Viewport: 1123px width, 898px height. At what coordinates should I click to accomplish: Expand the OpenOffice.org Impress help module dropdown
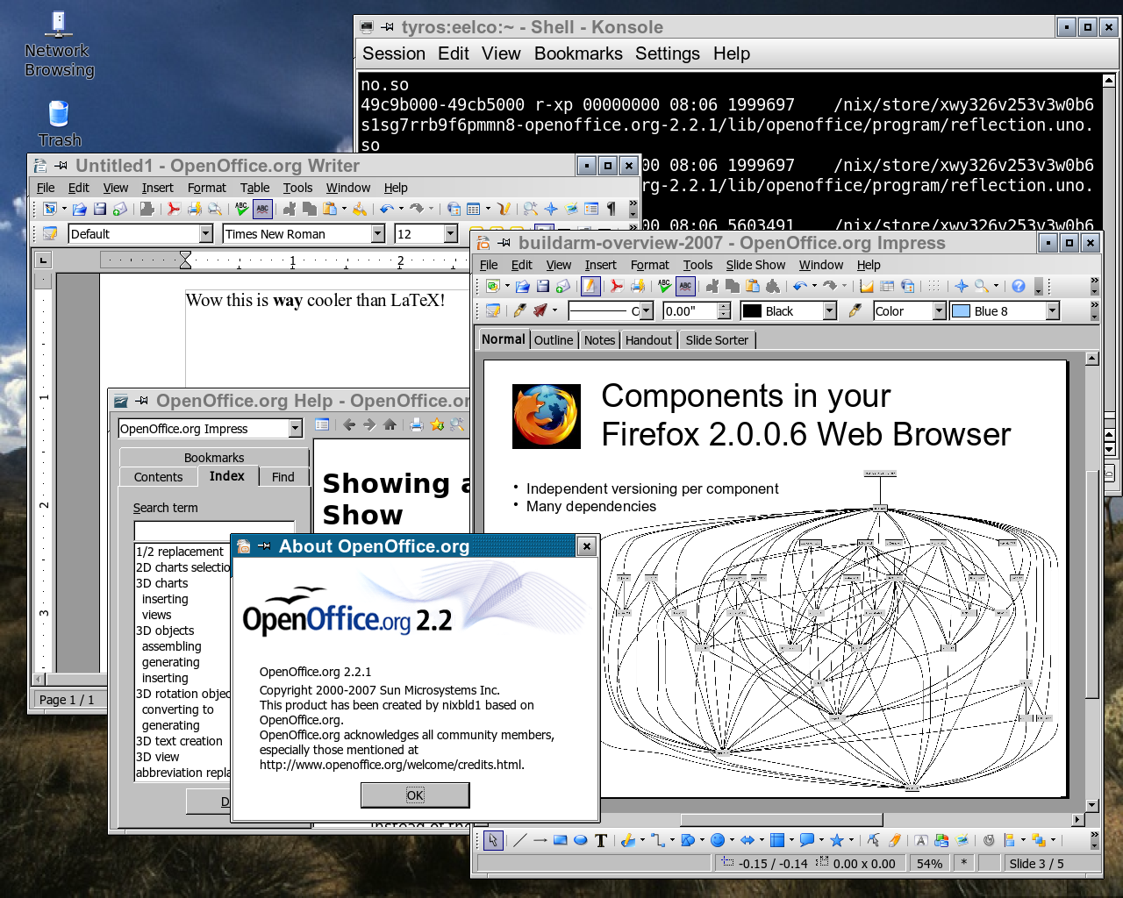(x=295, y=428)
